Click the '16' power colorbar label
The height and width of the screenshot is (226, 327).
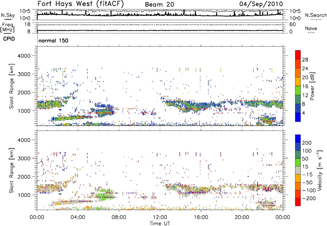[x=305, y=86]
